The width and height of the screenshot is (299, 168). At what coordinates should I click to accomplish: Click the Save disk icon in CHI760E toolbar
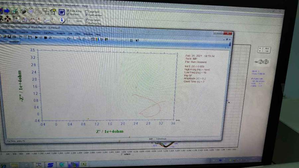coord(9,37)
